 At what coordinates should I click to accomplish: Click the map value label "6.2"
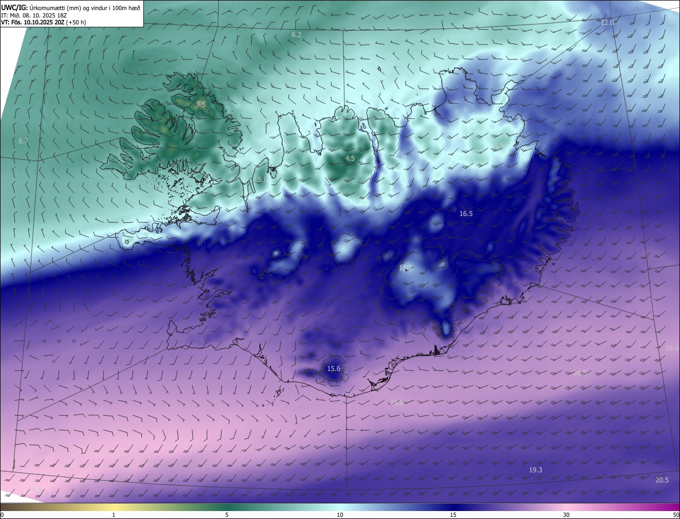[x=296, y=35]
